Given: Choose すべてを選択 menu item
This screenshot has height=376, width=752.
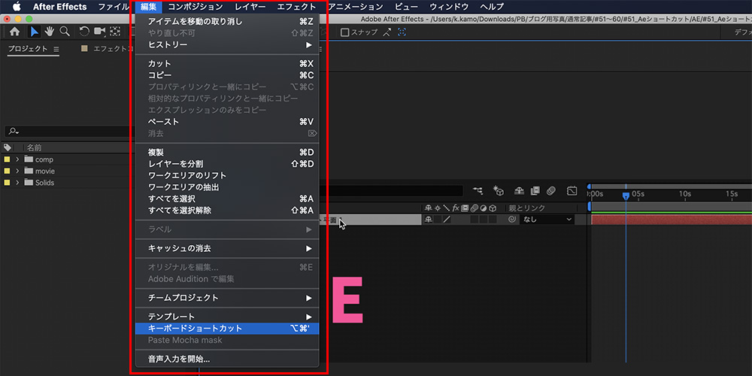Looking at the screenshot, I should 227,199.
